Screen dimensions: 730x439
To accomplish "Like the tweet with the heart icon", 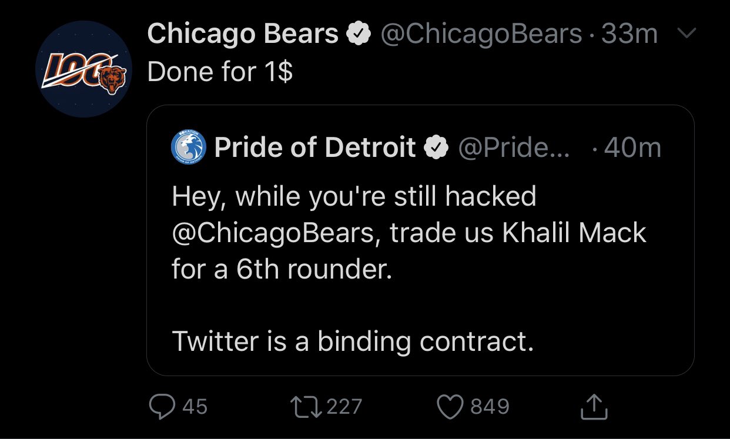I will pyautogui.click(x=451, y=406).
